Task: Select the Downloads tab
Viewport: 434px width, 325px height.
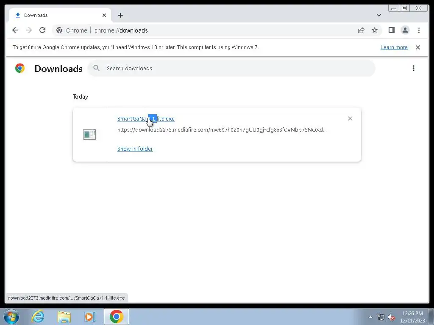Action: pyautogui.click(x=60, y=15)
